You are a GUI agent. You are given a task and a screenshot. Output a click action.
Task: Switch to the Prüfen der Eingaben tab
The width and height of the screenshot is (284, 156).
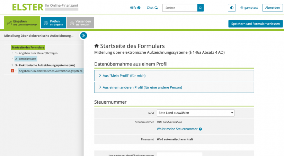(x=53, y=23)
